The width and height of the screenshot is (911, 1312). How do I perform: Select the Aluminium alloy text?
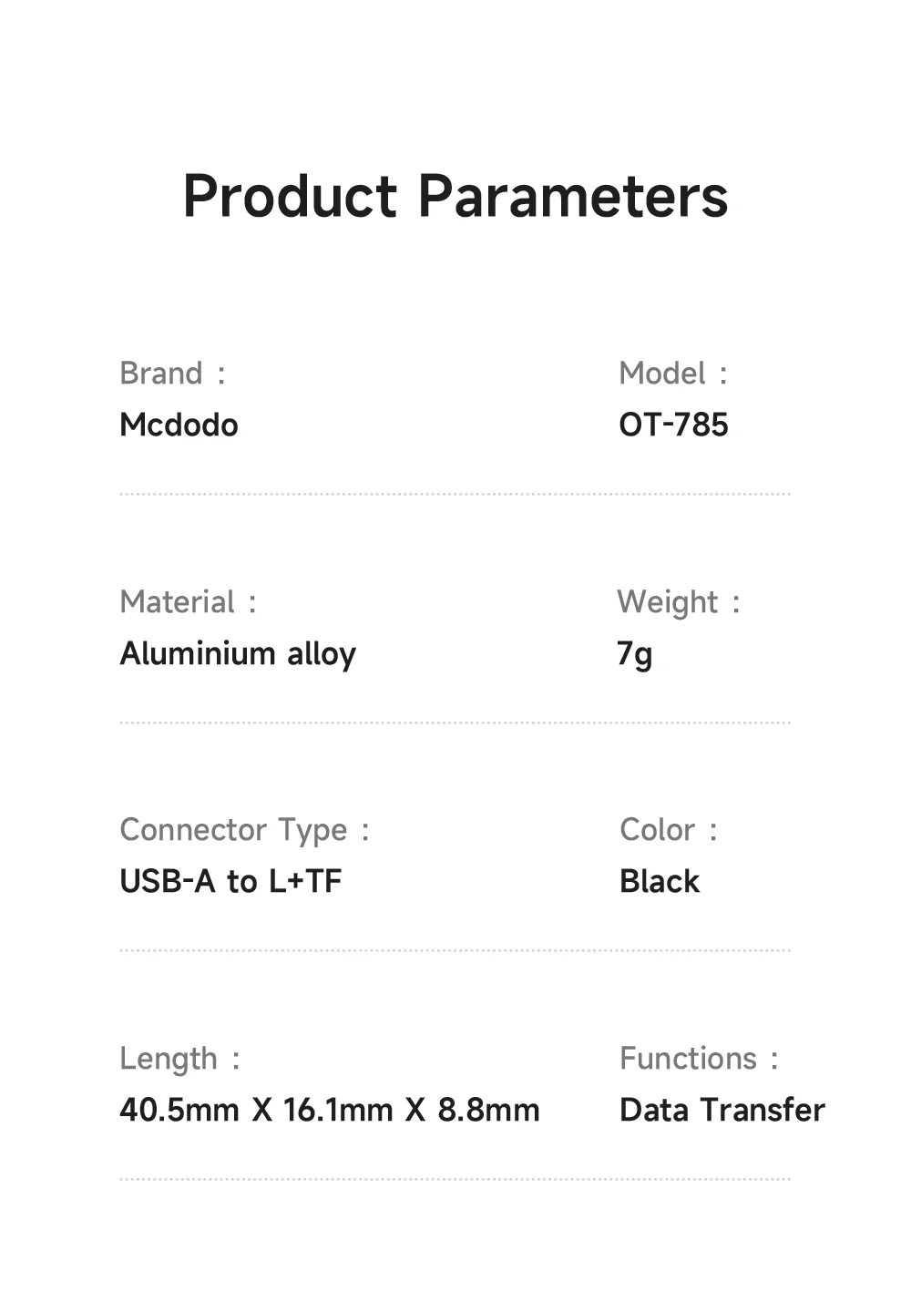click(238, 654)
